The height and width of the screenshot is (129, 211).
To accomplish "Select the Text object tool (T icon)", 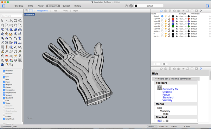I will (20, 38).
